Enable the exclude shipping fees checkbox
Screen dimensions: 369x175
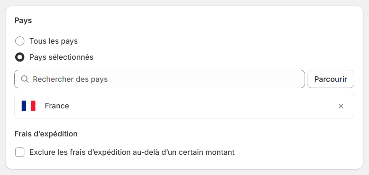tap(20, 152)
